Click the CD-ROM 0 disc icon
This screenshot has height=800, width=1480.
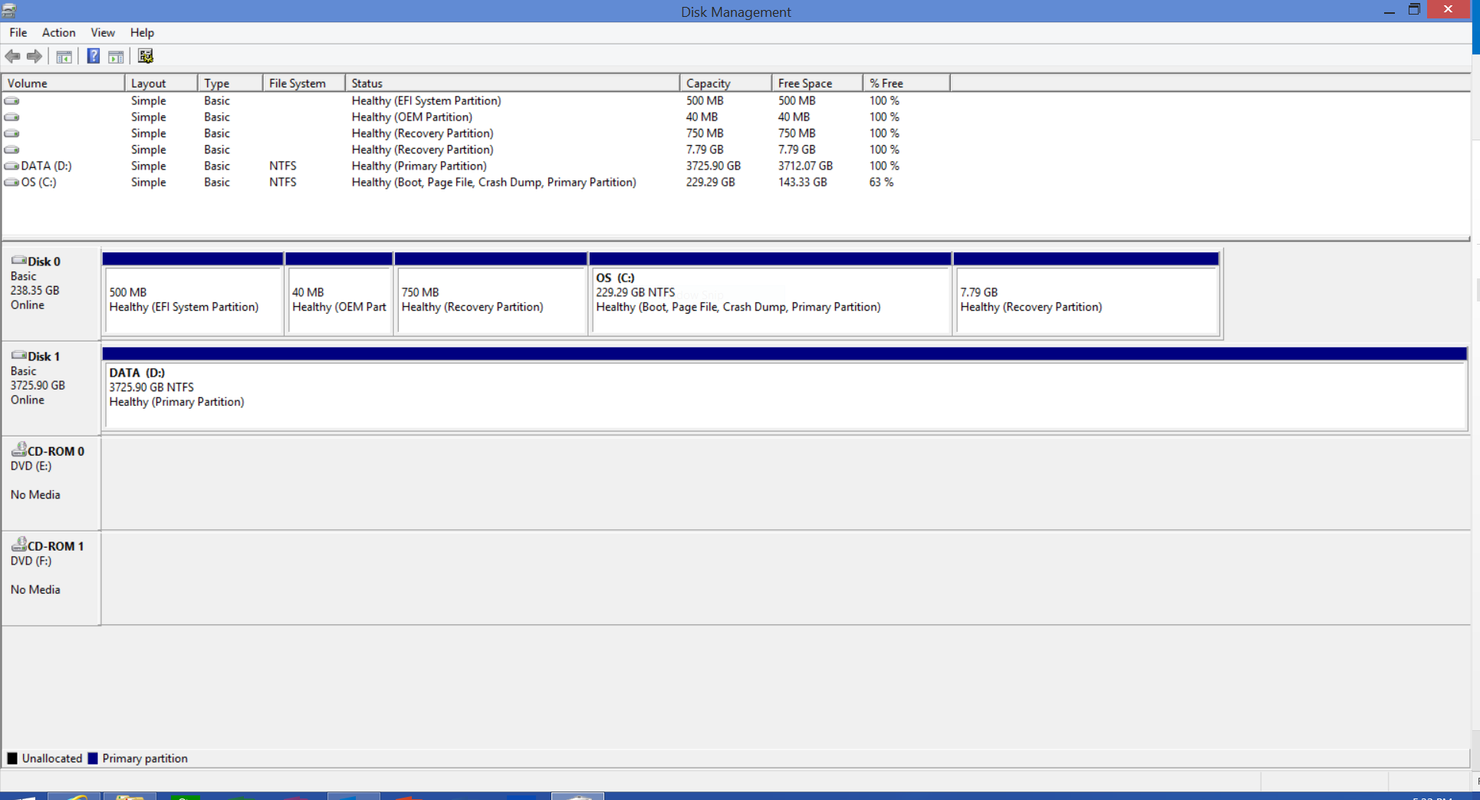click(x=19, y=449)
